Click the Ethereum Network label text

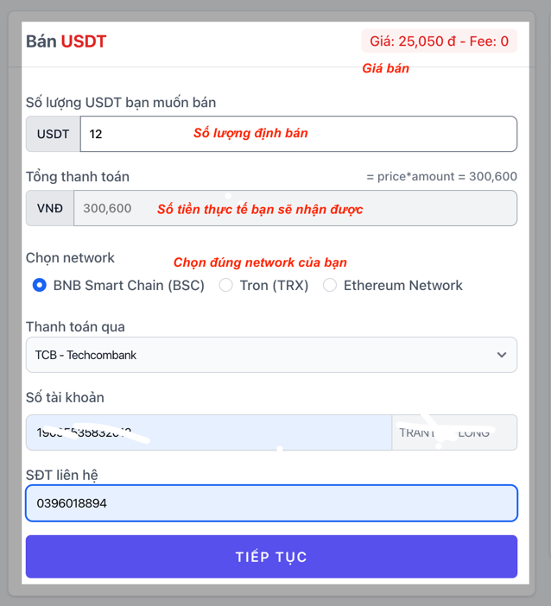(402, 285)
